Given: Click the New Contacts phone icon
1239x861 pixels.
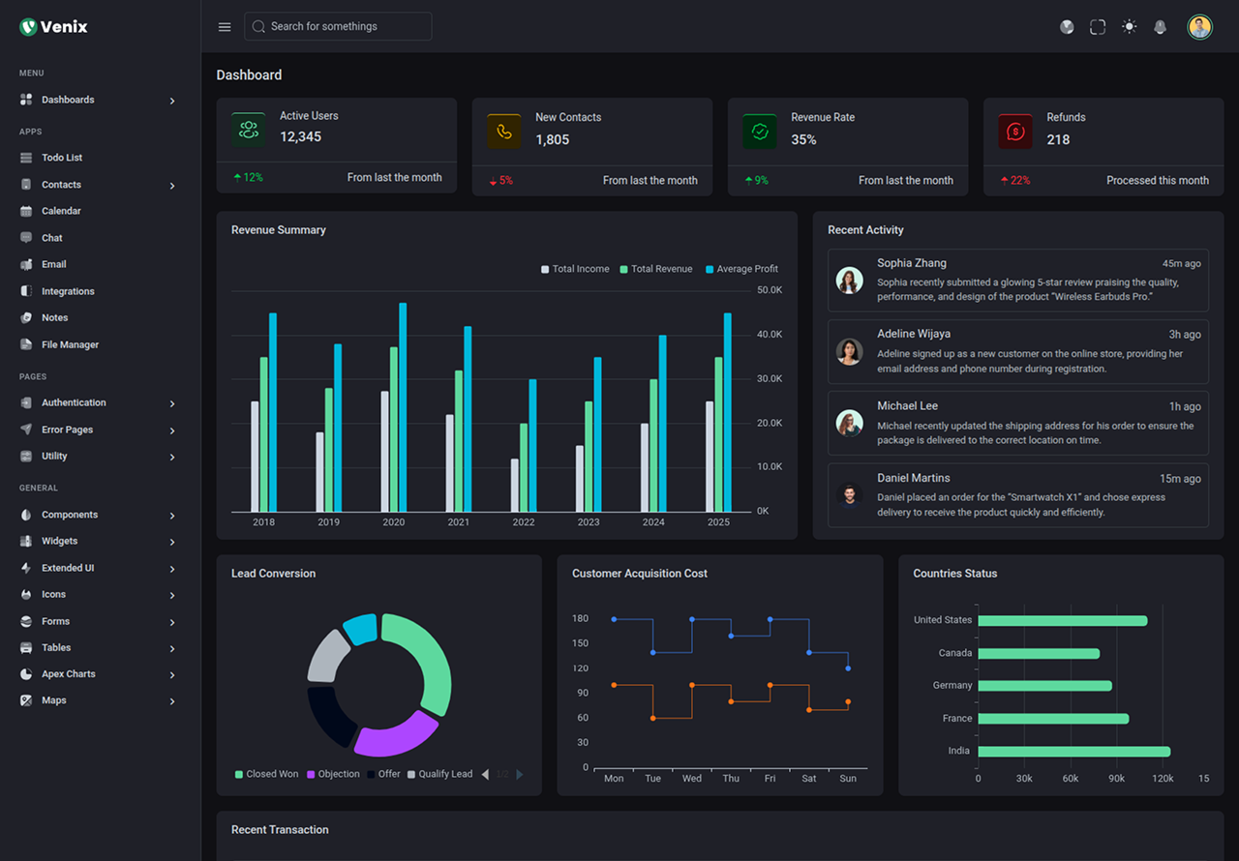Looking at the screenshot, I should pyautogui.click(x=504, y=132).
